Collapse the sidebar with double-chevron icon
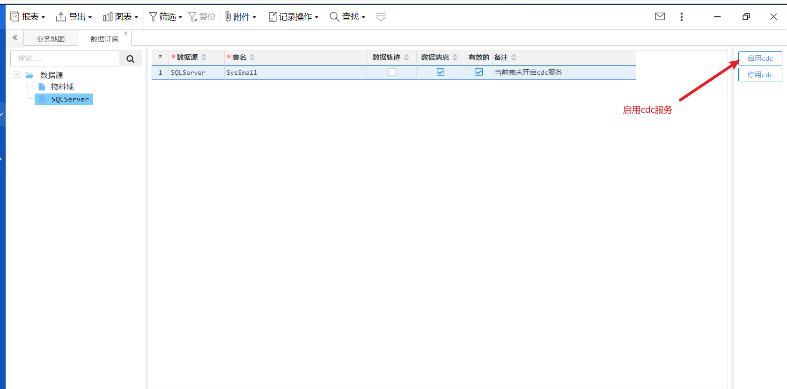This screenshot has height=389, width=787. [x=15, y=38]
